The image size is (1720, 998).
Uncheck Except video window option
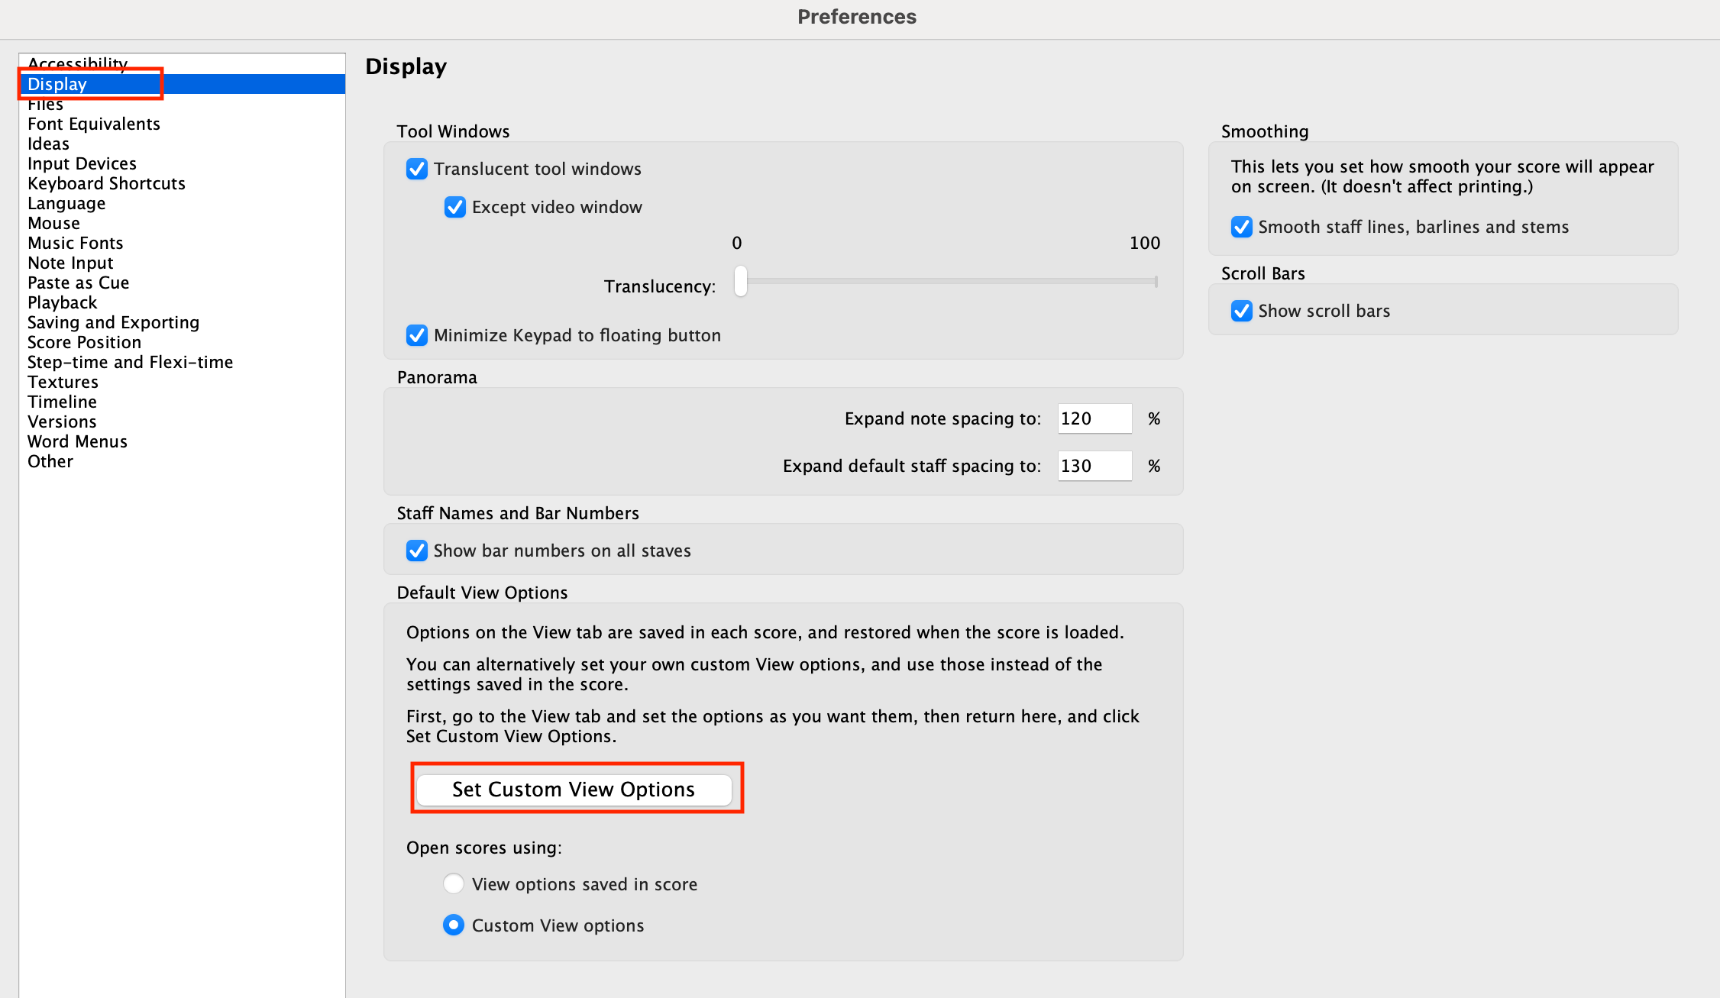[455, 207]
